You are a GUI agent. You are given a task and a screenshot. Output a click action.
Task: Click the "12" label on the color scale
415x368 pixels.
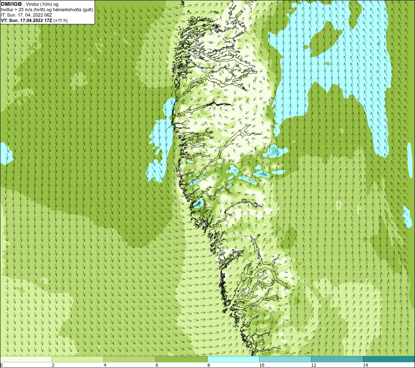click(313, 365)
